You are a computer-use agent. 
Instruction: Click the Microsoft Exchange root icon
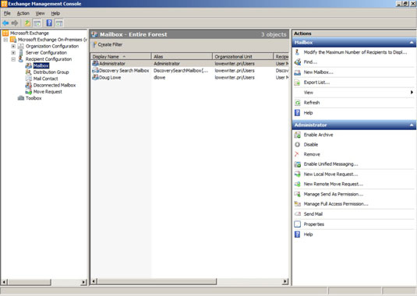pos(5,33)
